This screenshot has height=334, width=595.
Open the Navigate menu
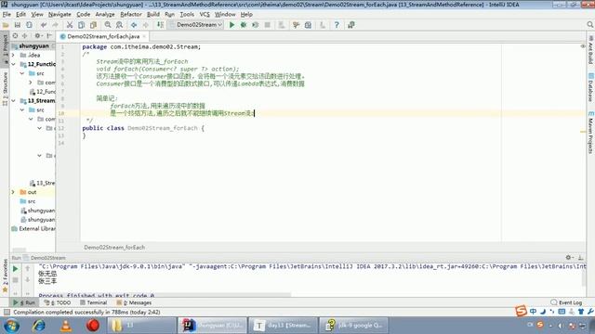pos(59,15)
